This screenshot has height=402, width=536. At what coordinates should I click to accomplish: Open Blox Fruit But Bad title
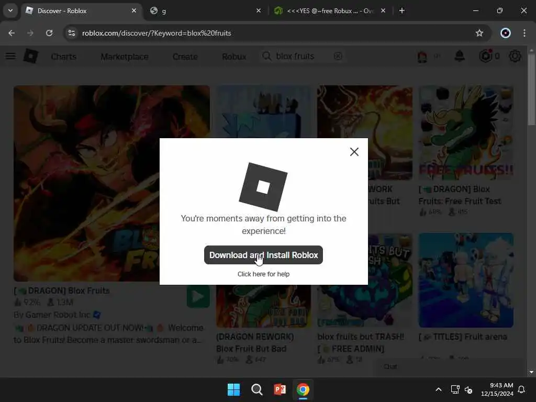[x=255, y=342]
